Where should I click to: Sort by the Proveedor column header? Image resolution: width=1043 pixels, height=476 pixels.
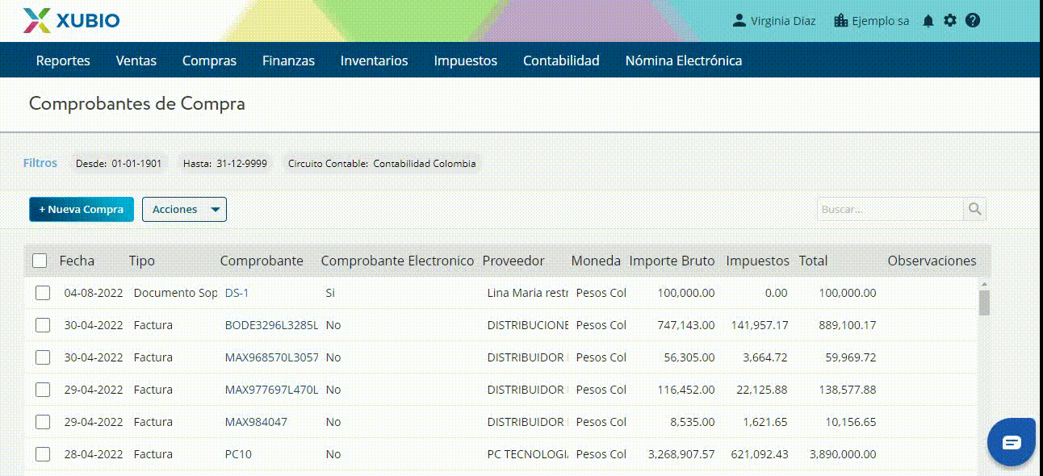point(513,261)
